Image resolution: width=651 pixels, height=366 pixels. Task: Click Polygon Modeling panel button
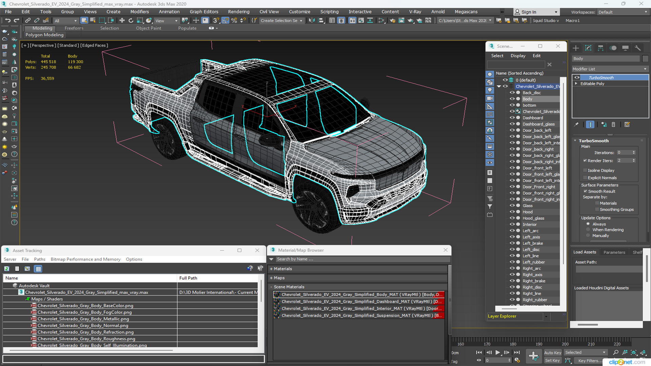tap(44, 35)
